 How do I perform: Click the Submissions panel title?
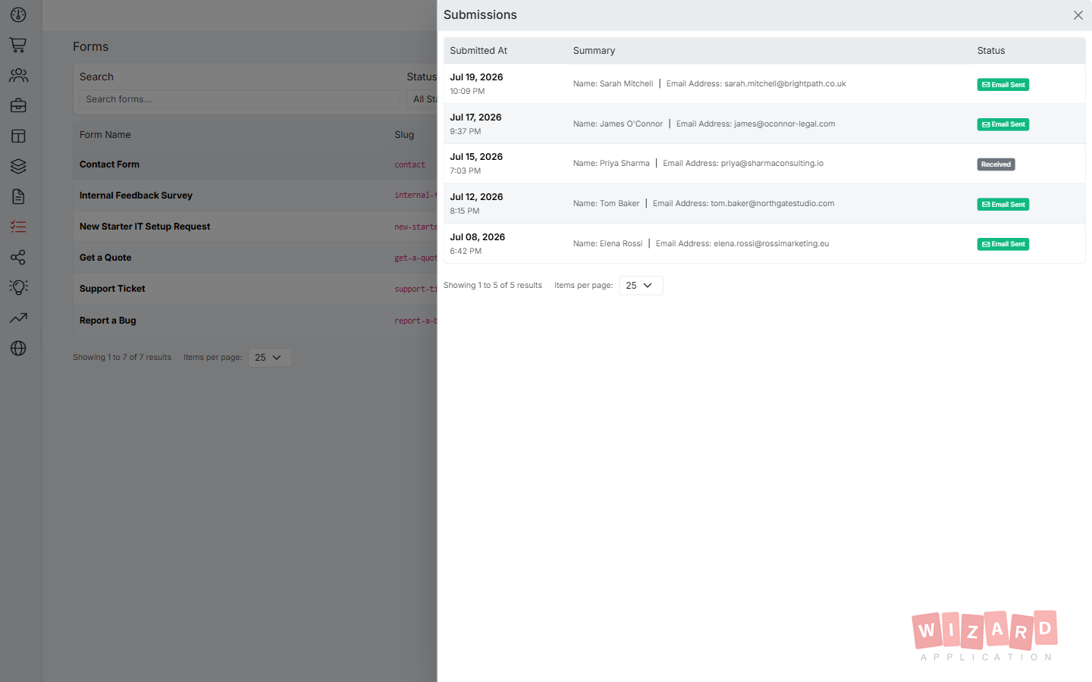point(480,15)
